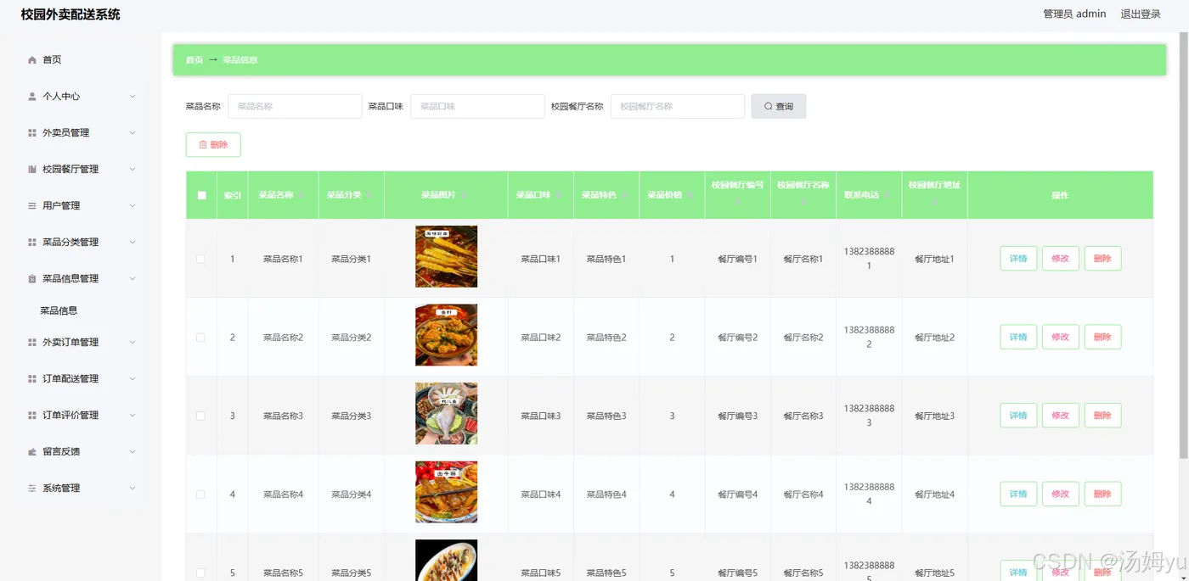Open 详情 for row 菜品名称1
The height and width of the screenshot is (581, 1189).
click(x=1018, y=259)
